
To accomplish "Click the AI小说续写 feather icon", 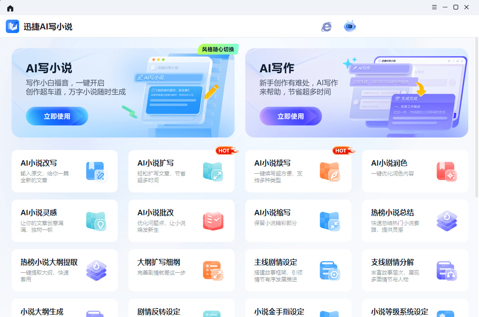I will point(330,171).
